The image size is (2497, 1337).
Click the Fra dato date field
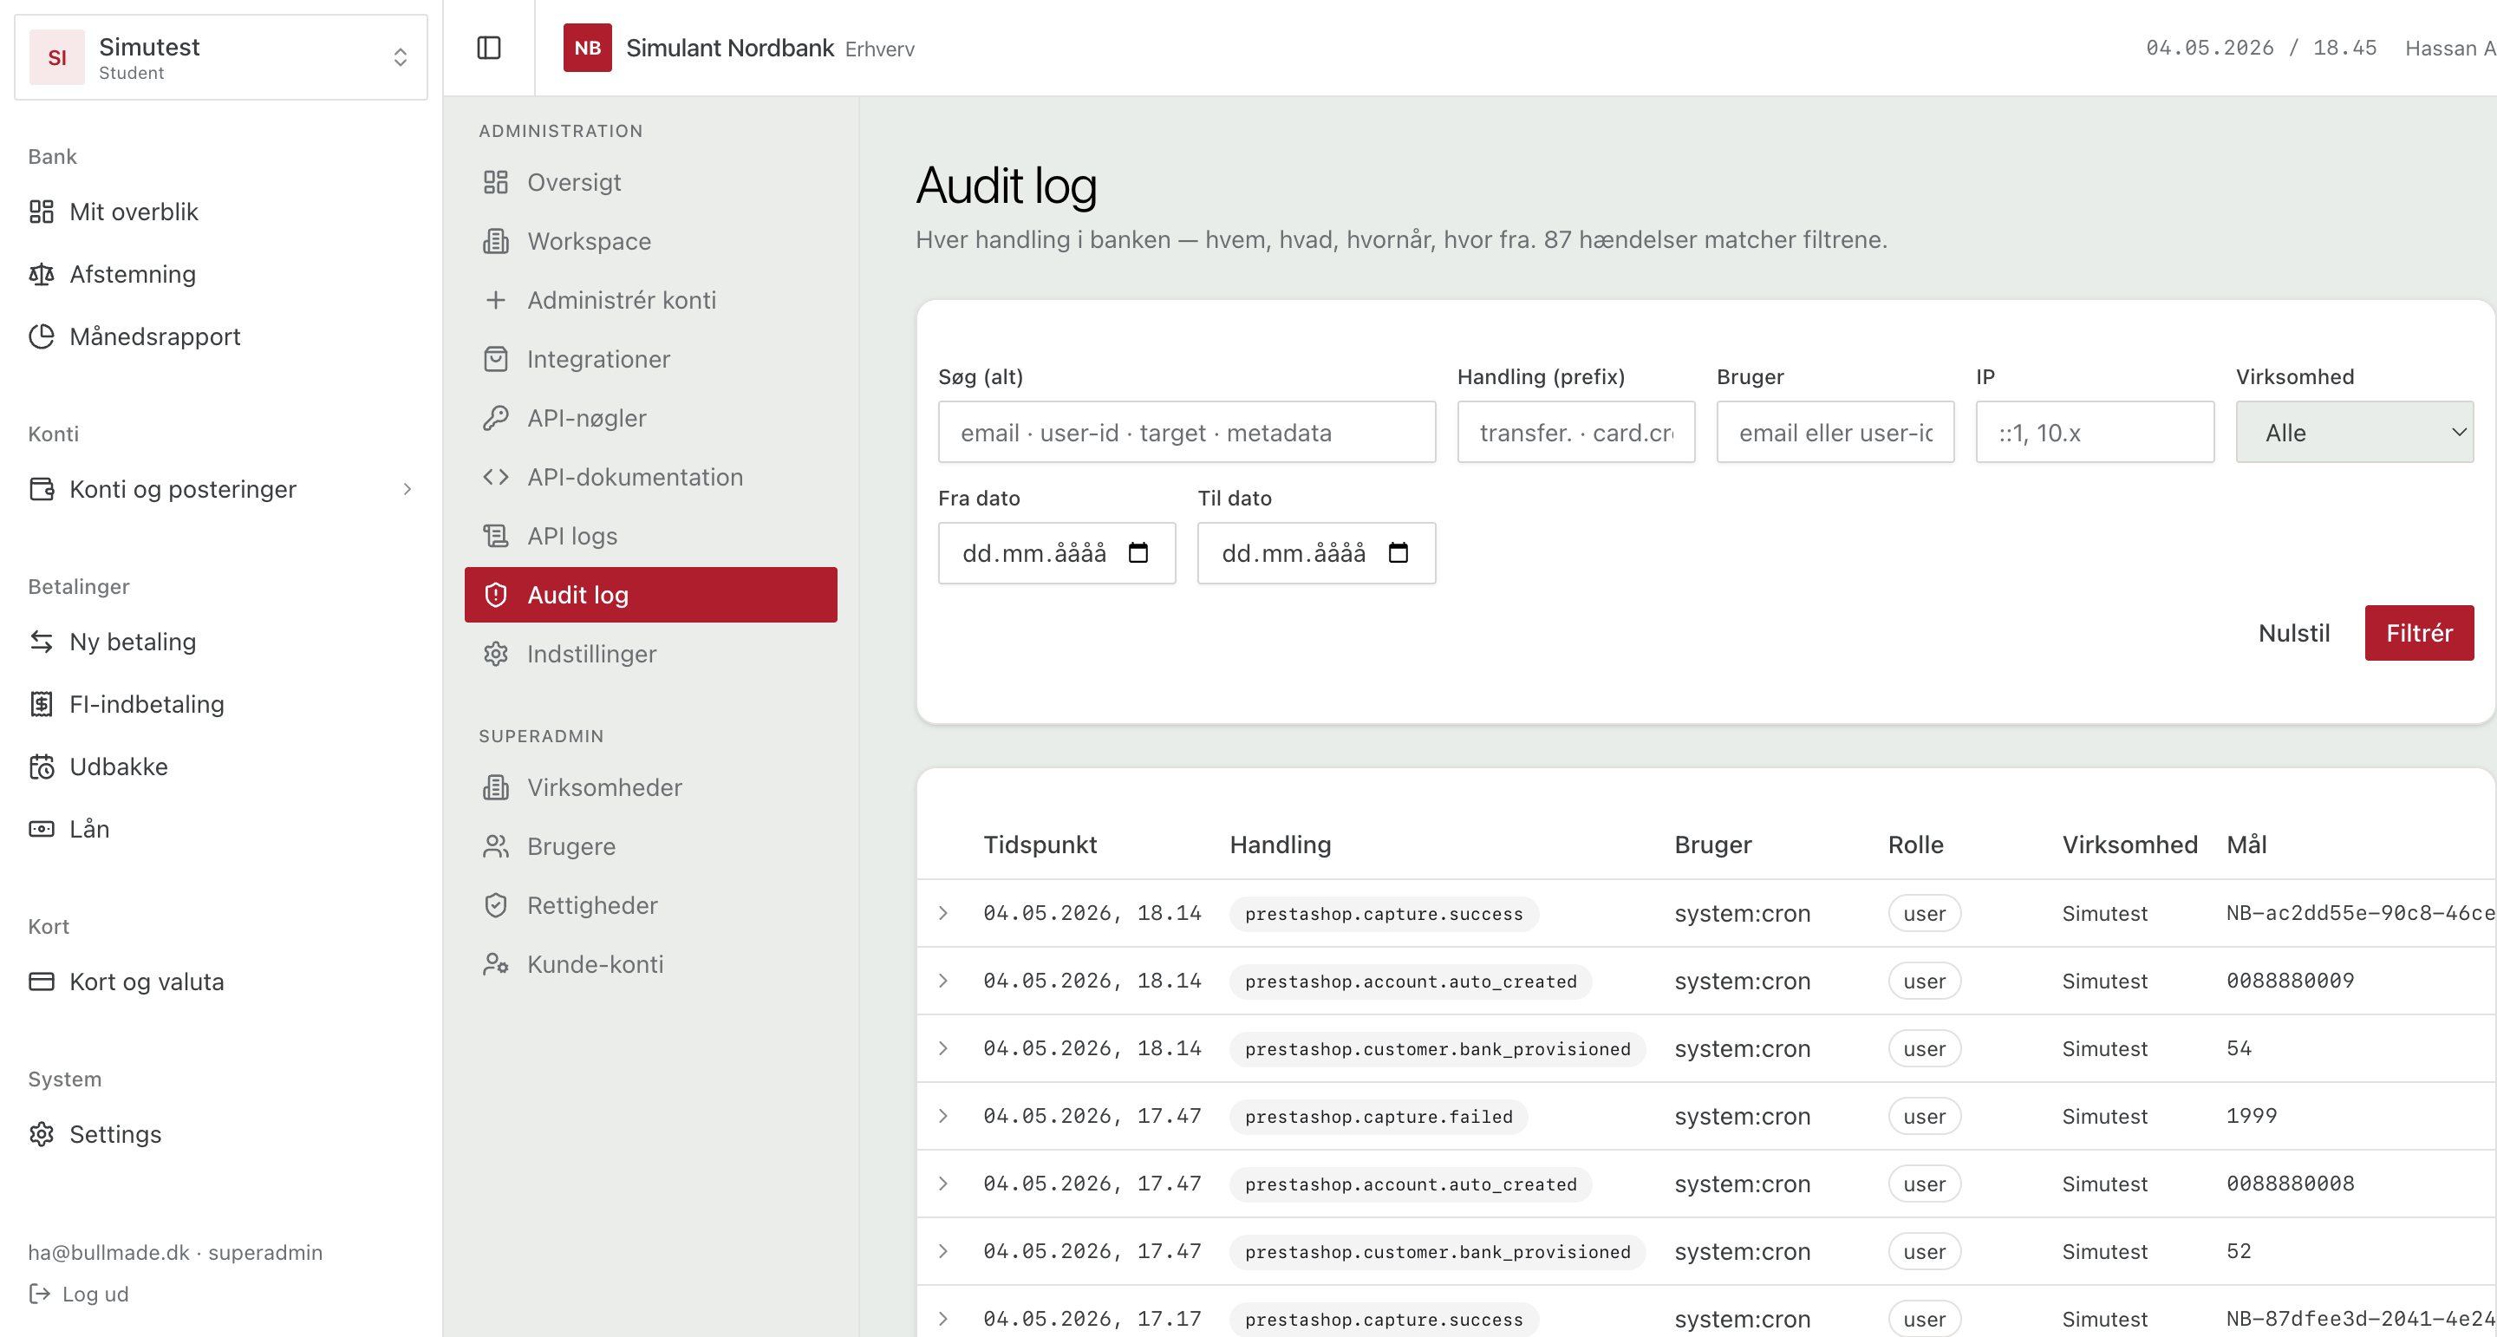1057,552
